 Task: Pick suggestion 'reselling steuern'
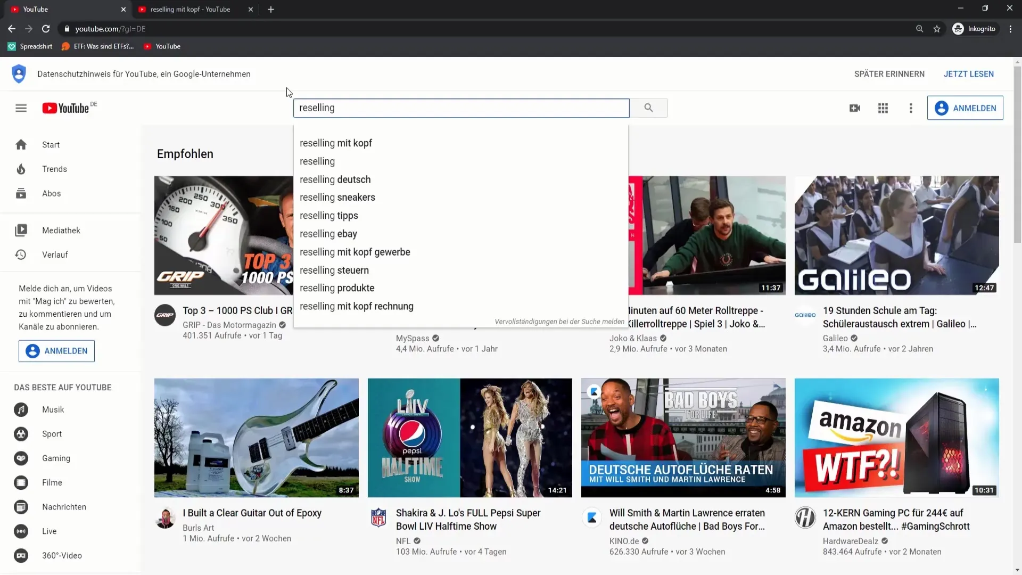pos(334,270)
